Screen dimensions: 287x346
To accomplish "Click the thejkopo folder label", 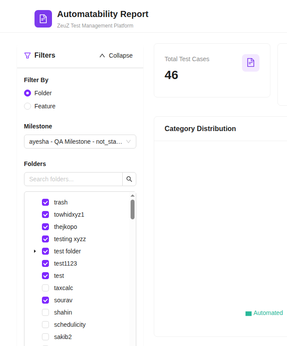I will click(66, 227).
